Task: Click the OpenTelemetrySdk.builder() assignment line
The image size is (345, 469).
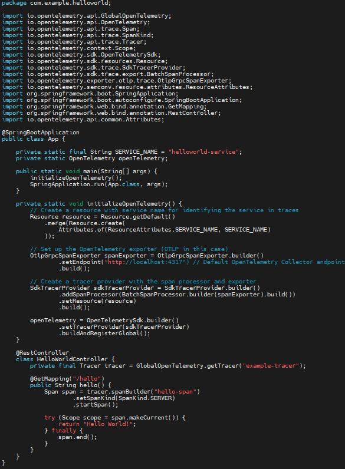Action: point(104,321)
